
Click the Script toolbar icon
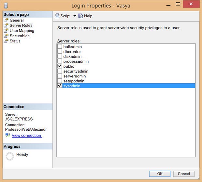[57, 16]
